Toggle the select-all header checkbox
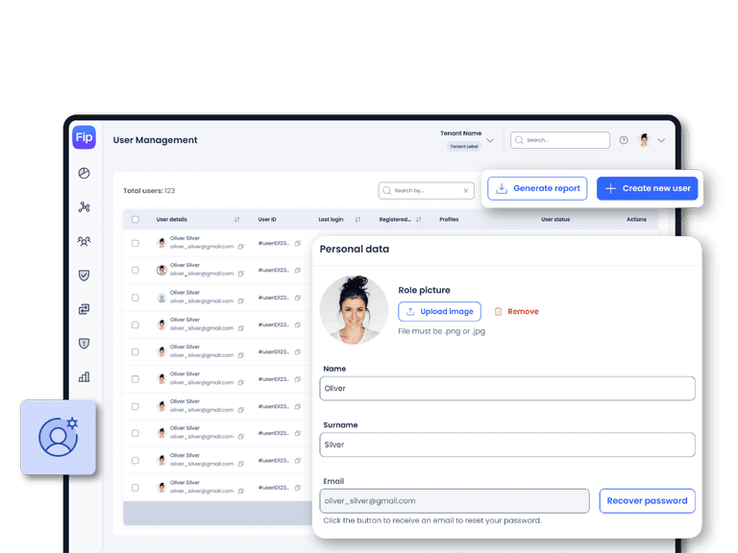 pyautogui.click(x=135, y=220)
